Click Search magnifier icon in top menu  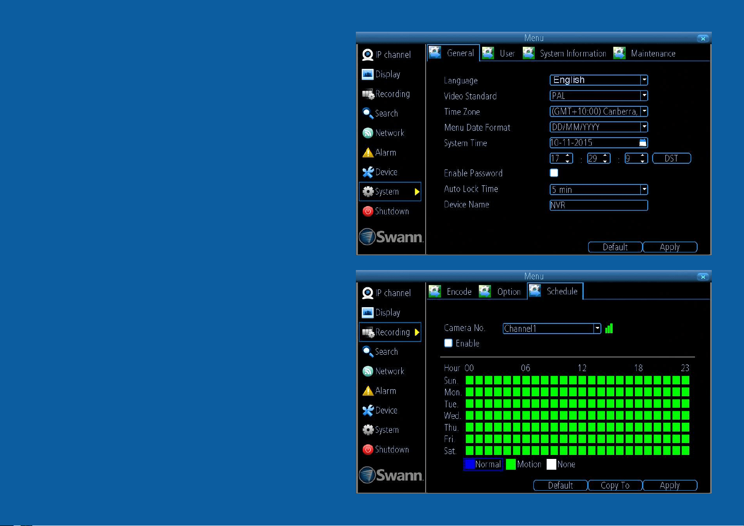point(367,113)
